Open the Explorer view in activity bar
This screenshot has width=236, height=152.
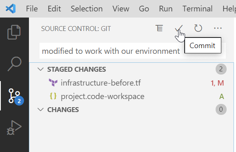pyautogui.click(x=14, y=32)
